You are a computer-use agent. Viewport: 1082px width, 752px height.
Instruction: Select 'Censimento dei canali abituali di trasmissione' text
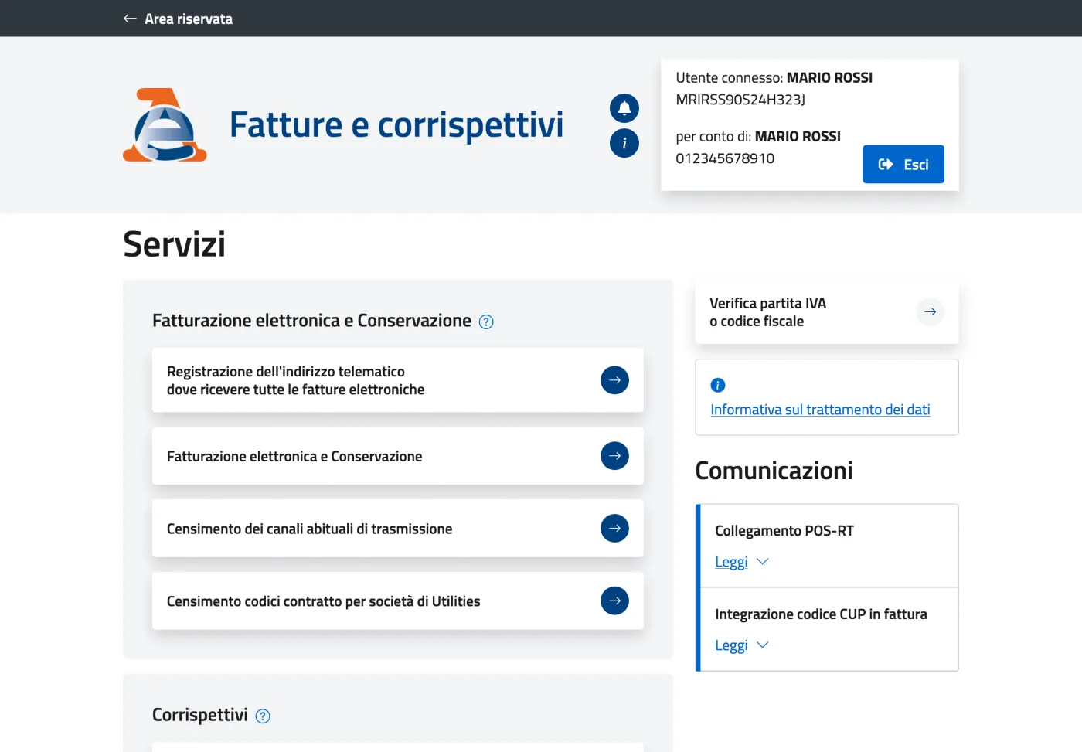click(309, 529)
